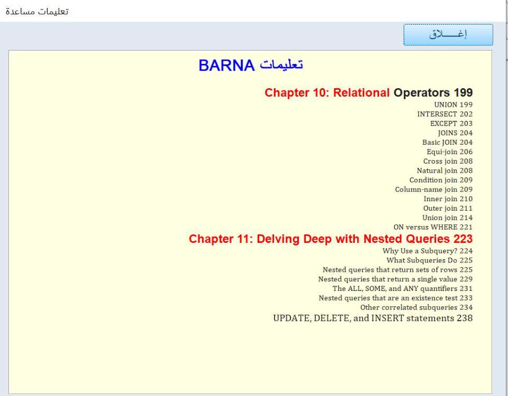Click the Column-name join 209 entry

point(434,190)
